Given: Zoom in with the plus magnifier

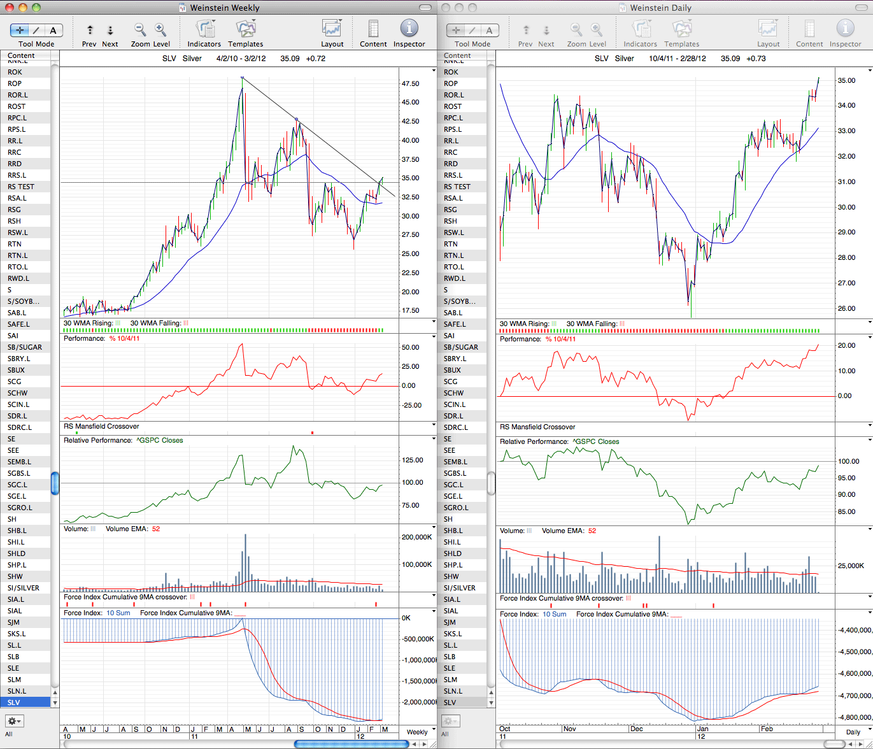Looking at the screenshot, I should [x=160, y=29].
